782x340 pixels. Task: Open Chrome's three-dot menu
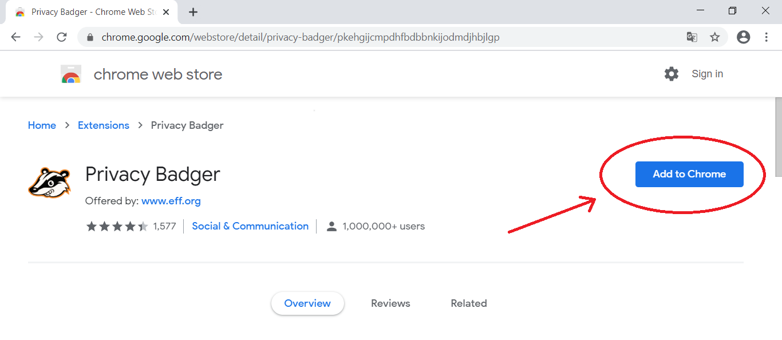[767, 37]
